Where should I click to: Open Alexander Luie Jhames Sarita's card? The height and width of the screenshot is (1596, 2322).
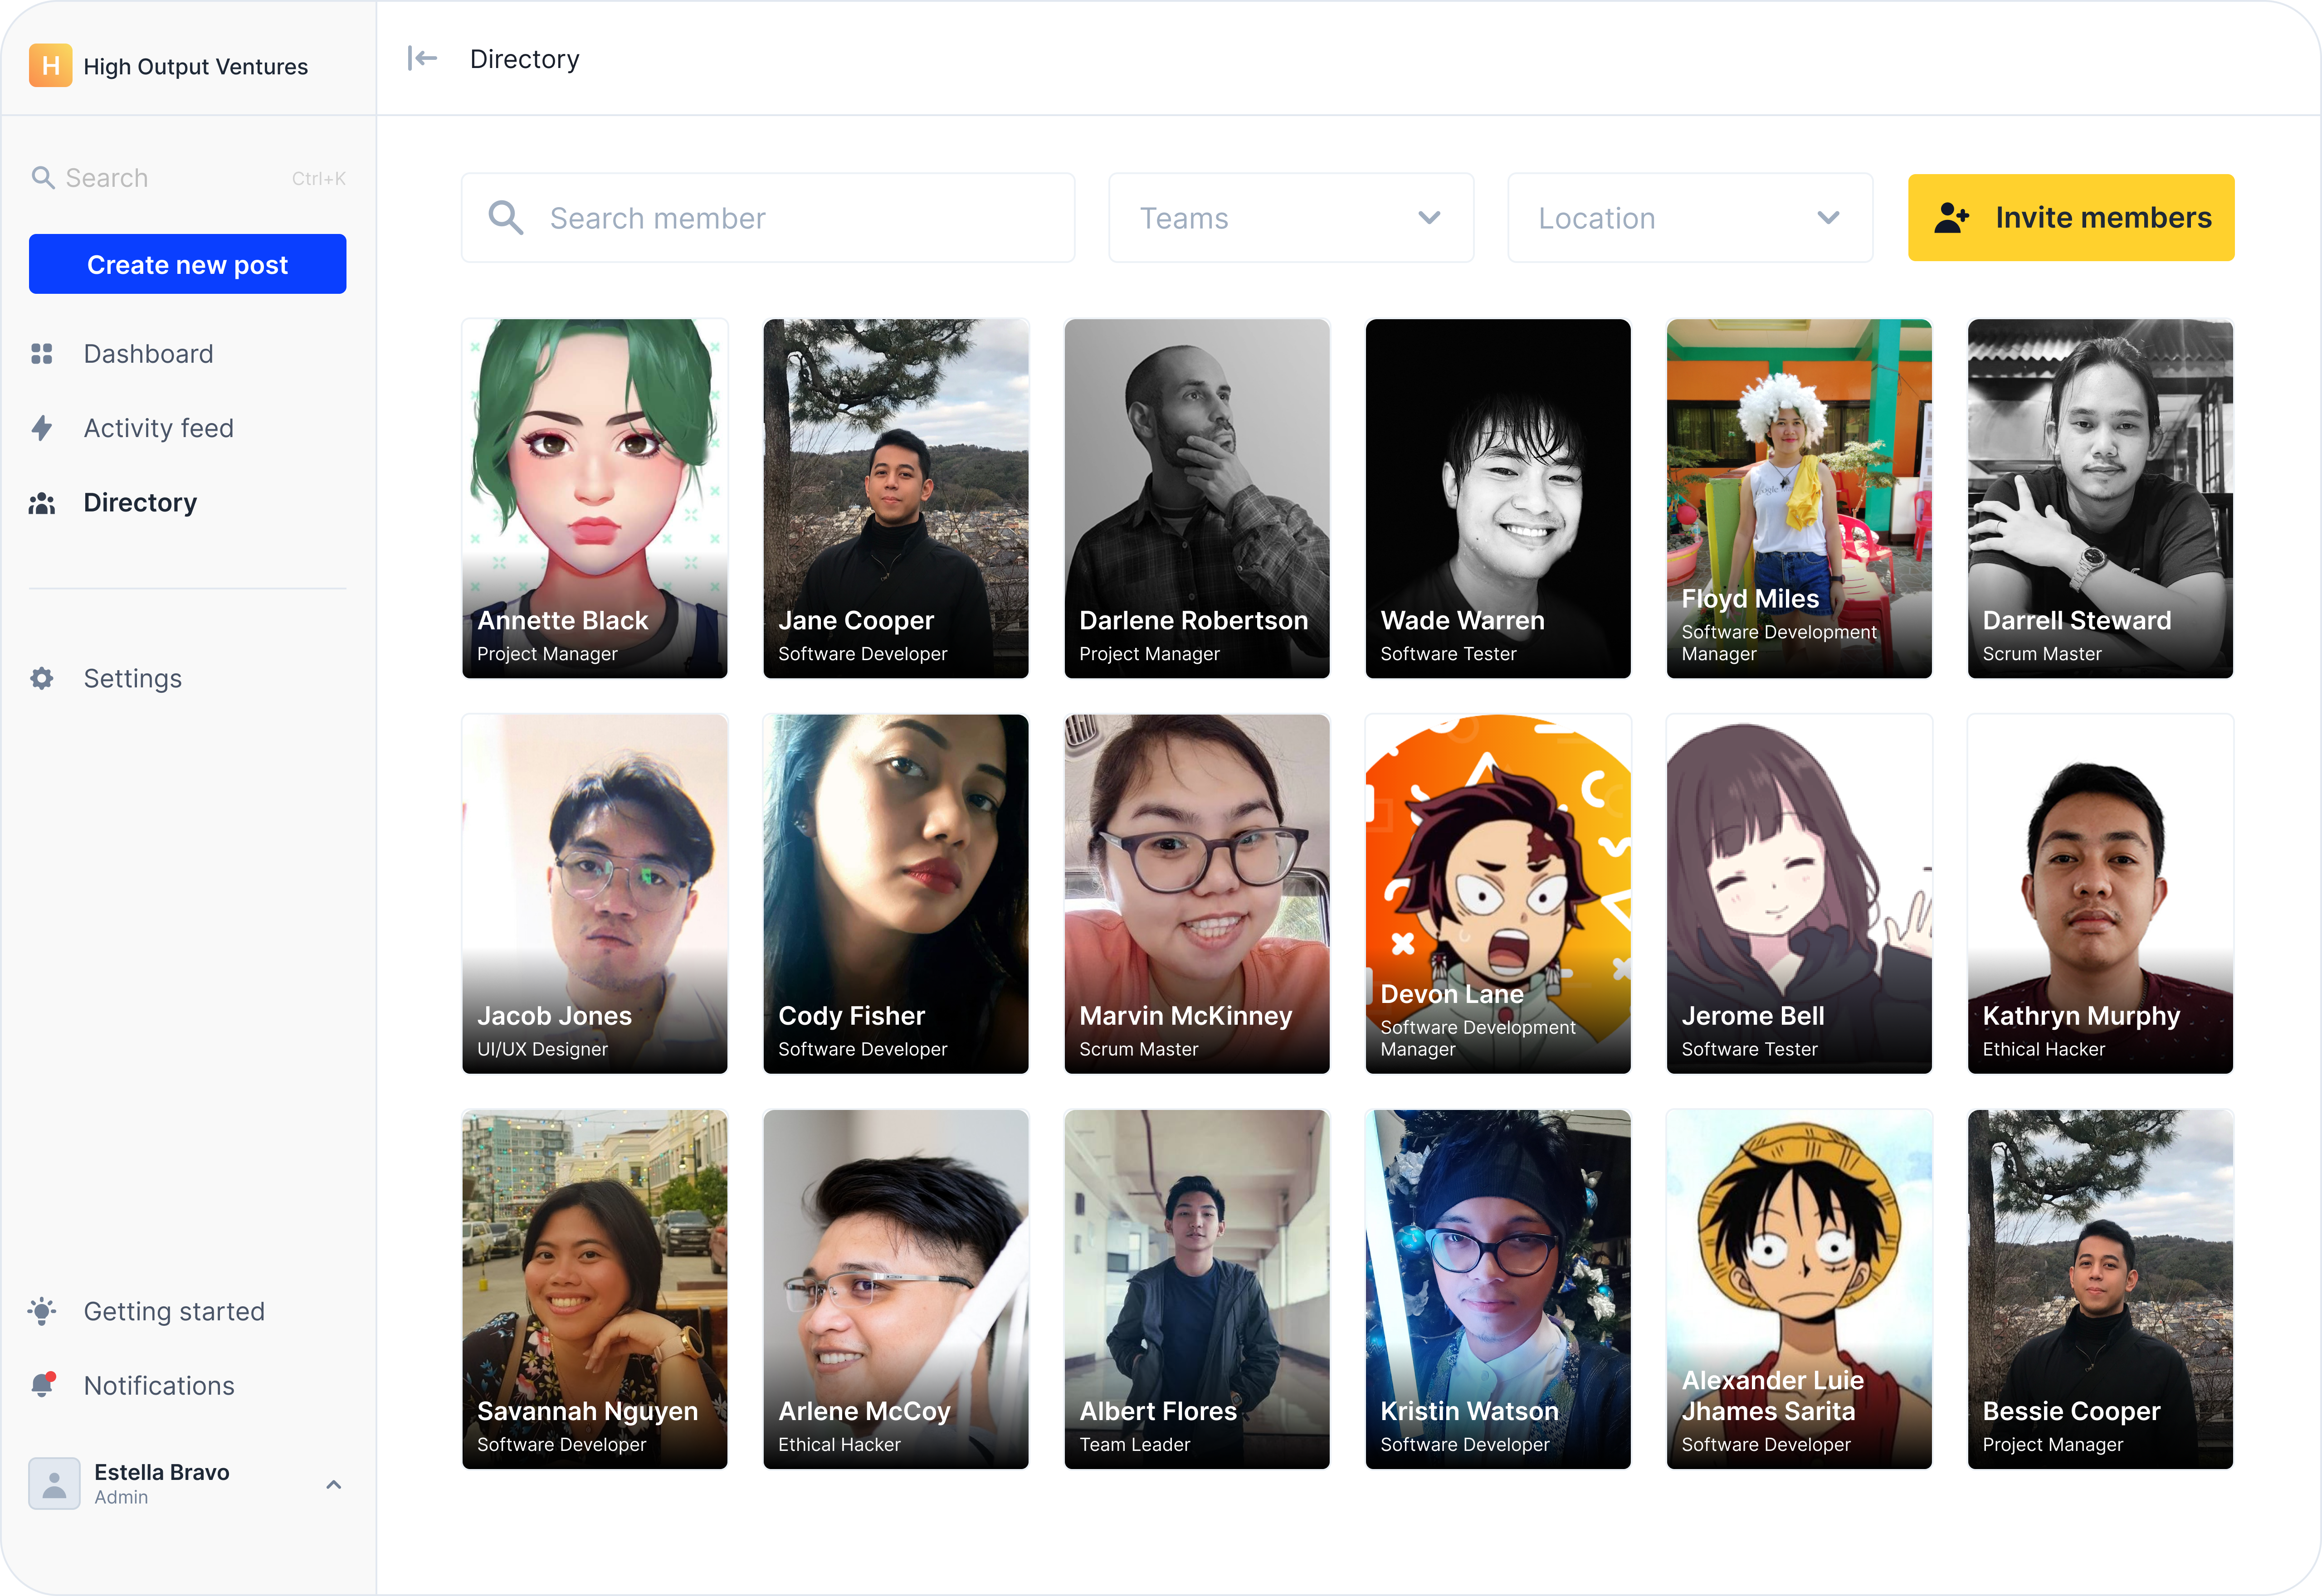[x=1799, y=1289]
